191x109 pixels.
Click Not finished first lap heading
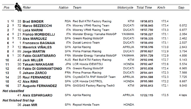tap(19, 100)
